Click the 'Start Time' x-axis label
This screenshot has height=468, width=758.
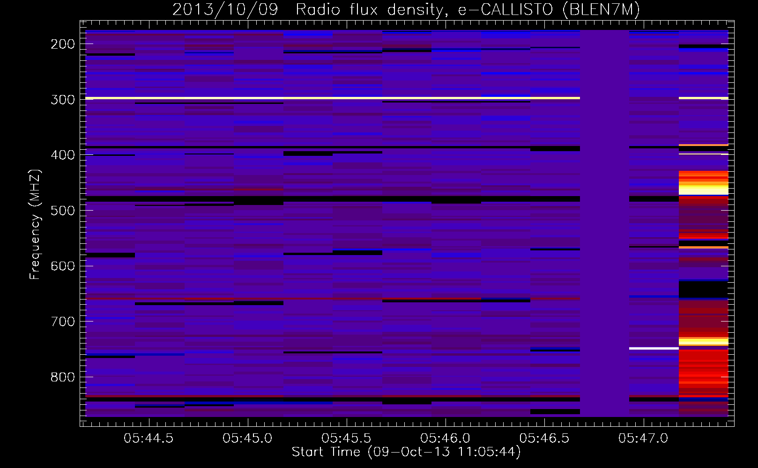point(406,452)
